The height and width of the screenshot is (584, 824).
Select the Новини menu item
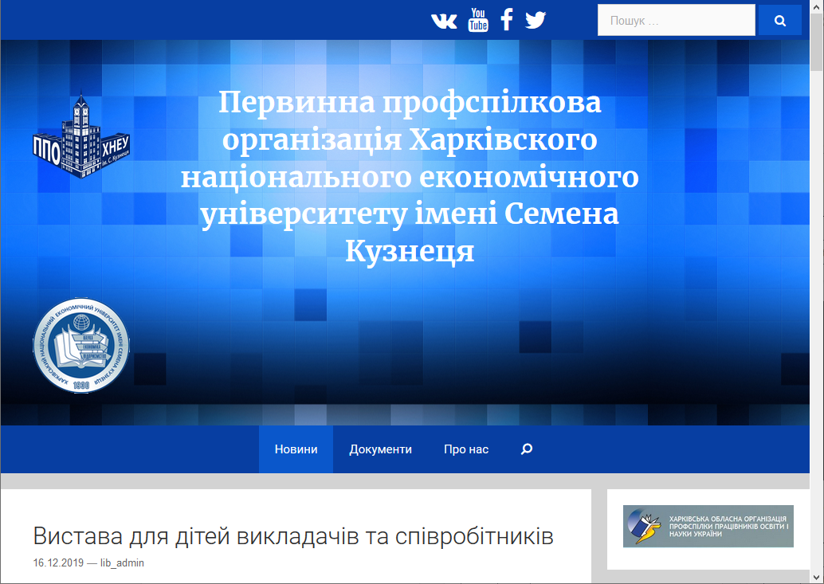pyautogui.click(x=296, y=449)
